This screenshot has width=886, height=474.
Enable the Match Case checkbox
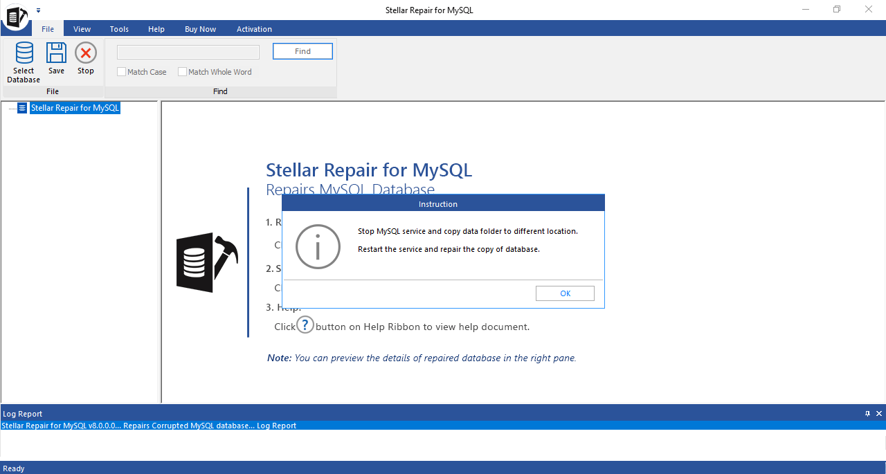coord(121,72)
